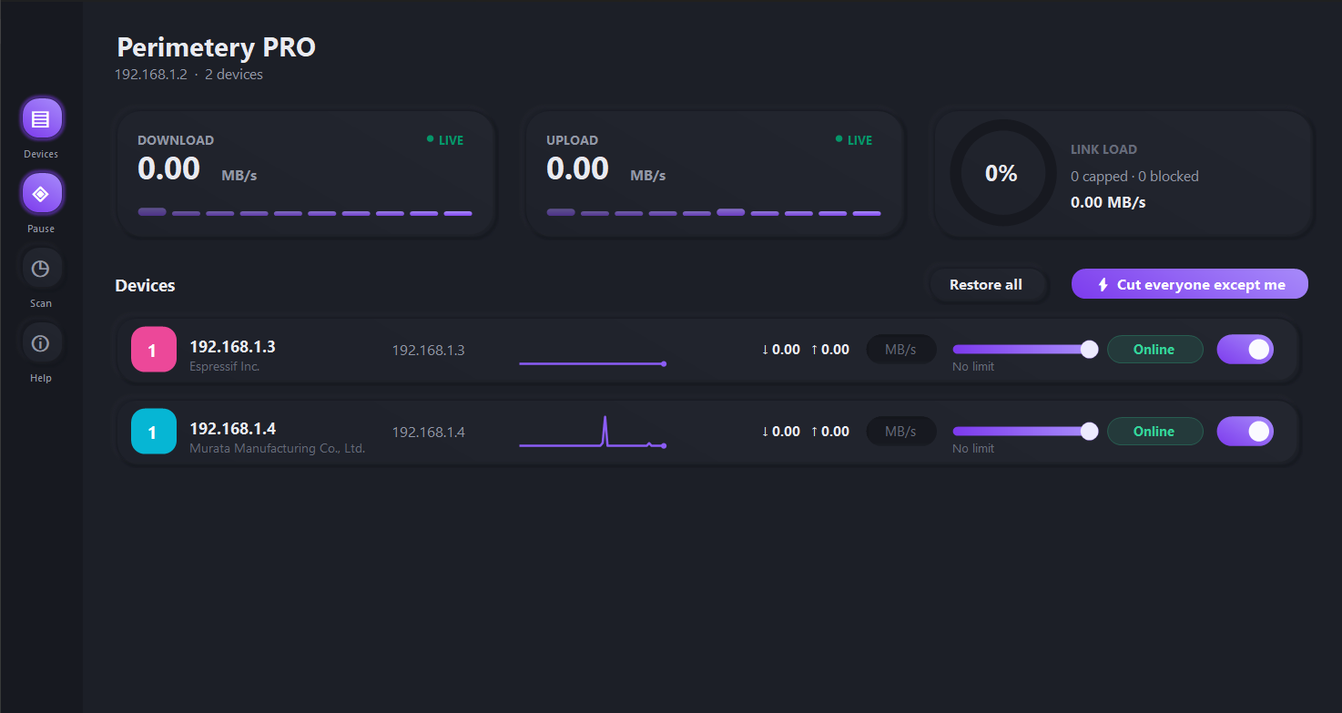Screen dimensions: 1342x713
Task: Click the LINK LOAD label
Action: (1103, 149)
